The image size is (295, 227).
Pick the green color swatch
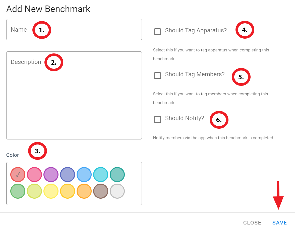[x=18, y=191]
